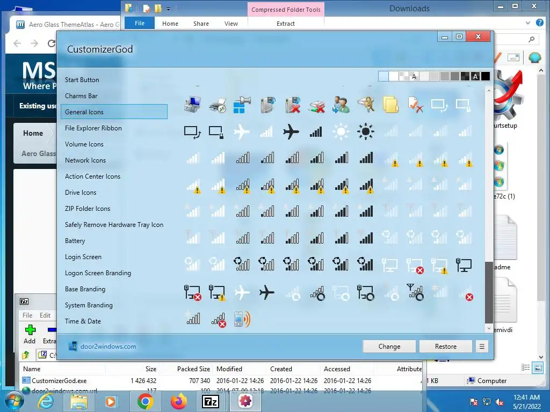Viewport: 550px width, 412px height.
Task: Select the computer toolbox icon
Action: point(193,105)
